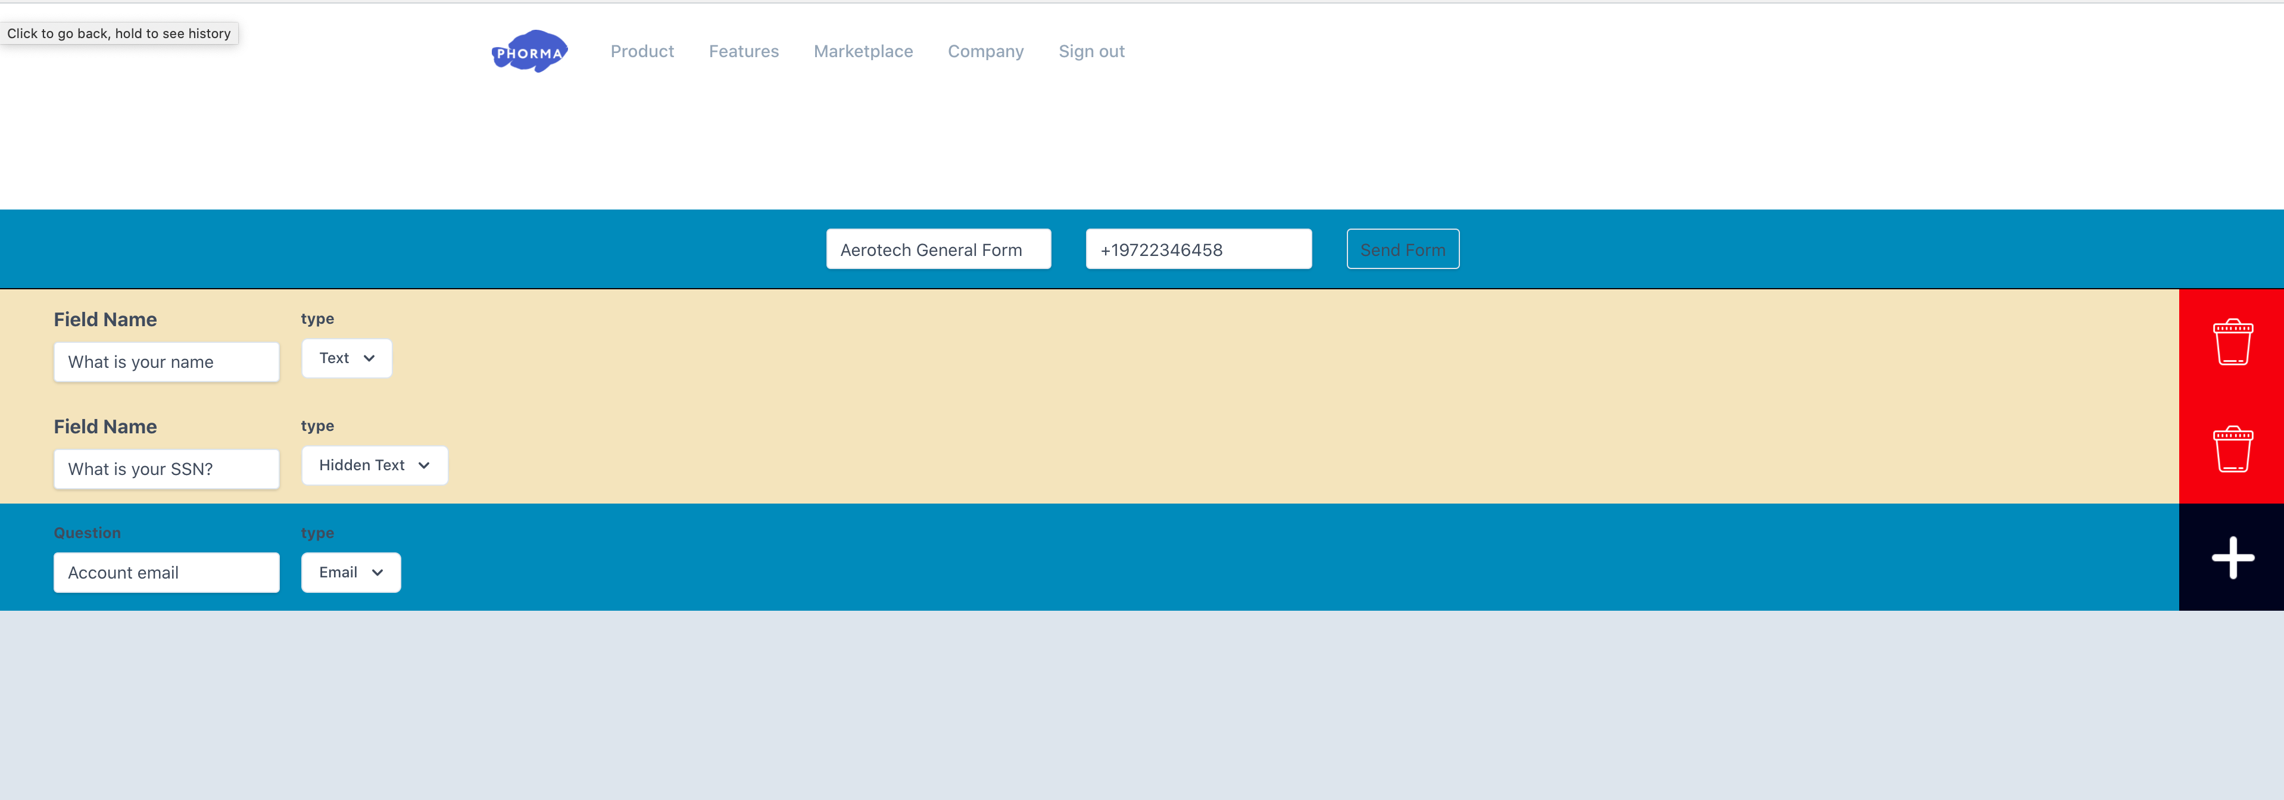The image size is (2284, 800).
Task: Open Marketplace in navigation
Action: pos(863,51)
